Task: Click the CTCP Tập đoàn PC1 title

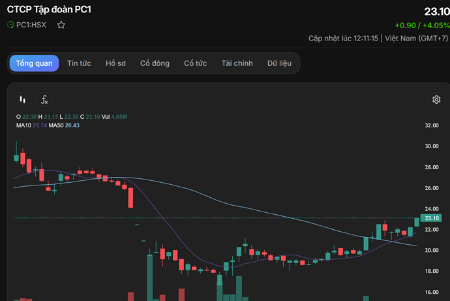Action: (49, 10)
